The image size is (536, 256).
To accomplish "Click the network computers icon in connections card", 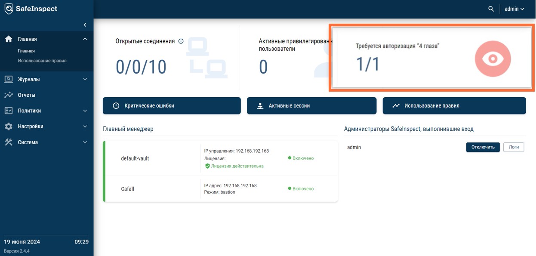I will (206, 58).
